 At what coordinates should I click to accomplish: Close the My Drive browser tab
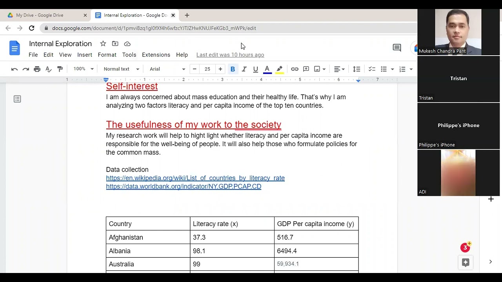[85, 15]
